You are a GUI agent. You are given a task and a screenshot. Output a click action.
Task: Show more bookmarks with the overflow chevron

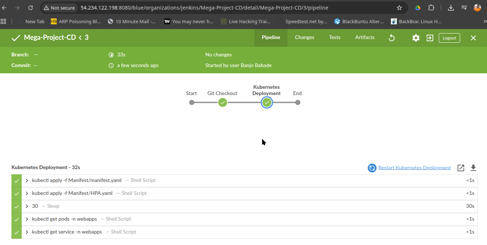(x=484, y=21)
